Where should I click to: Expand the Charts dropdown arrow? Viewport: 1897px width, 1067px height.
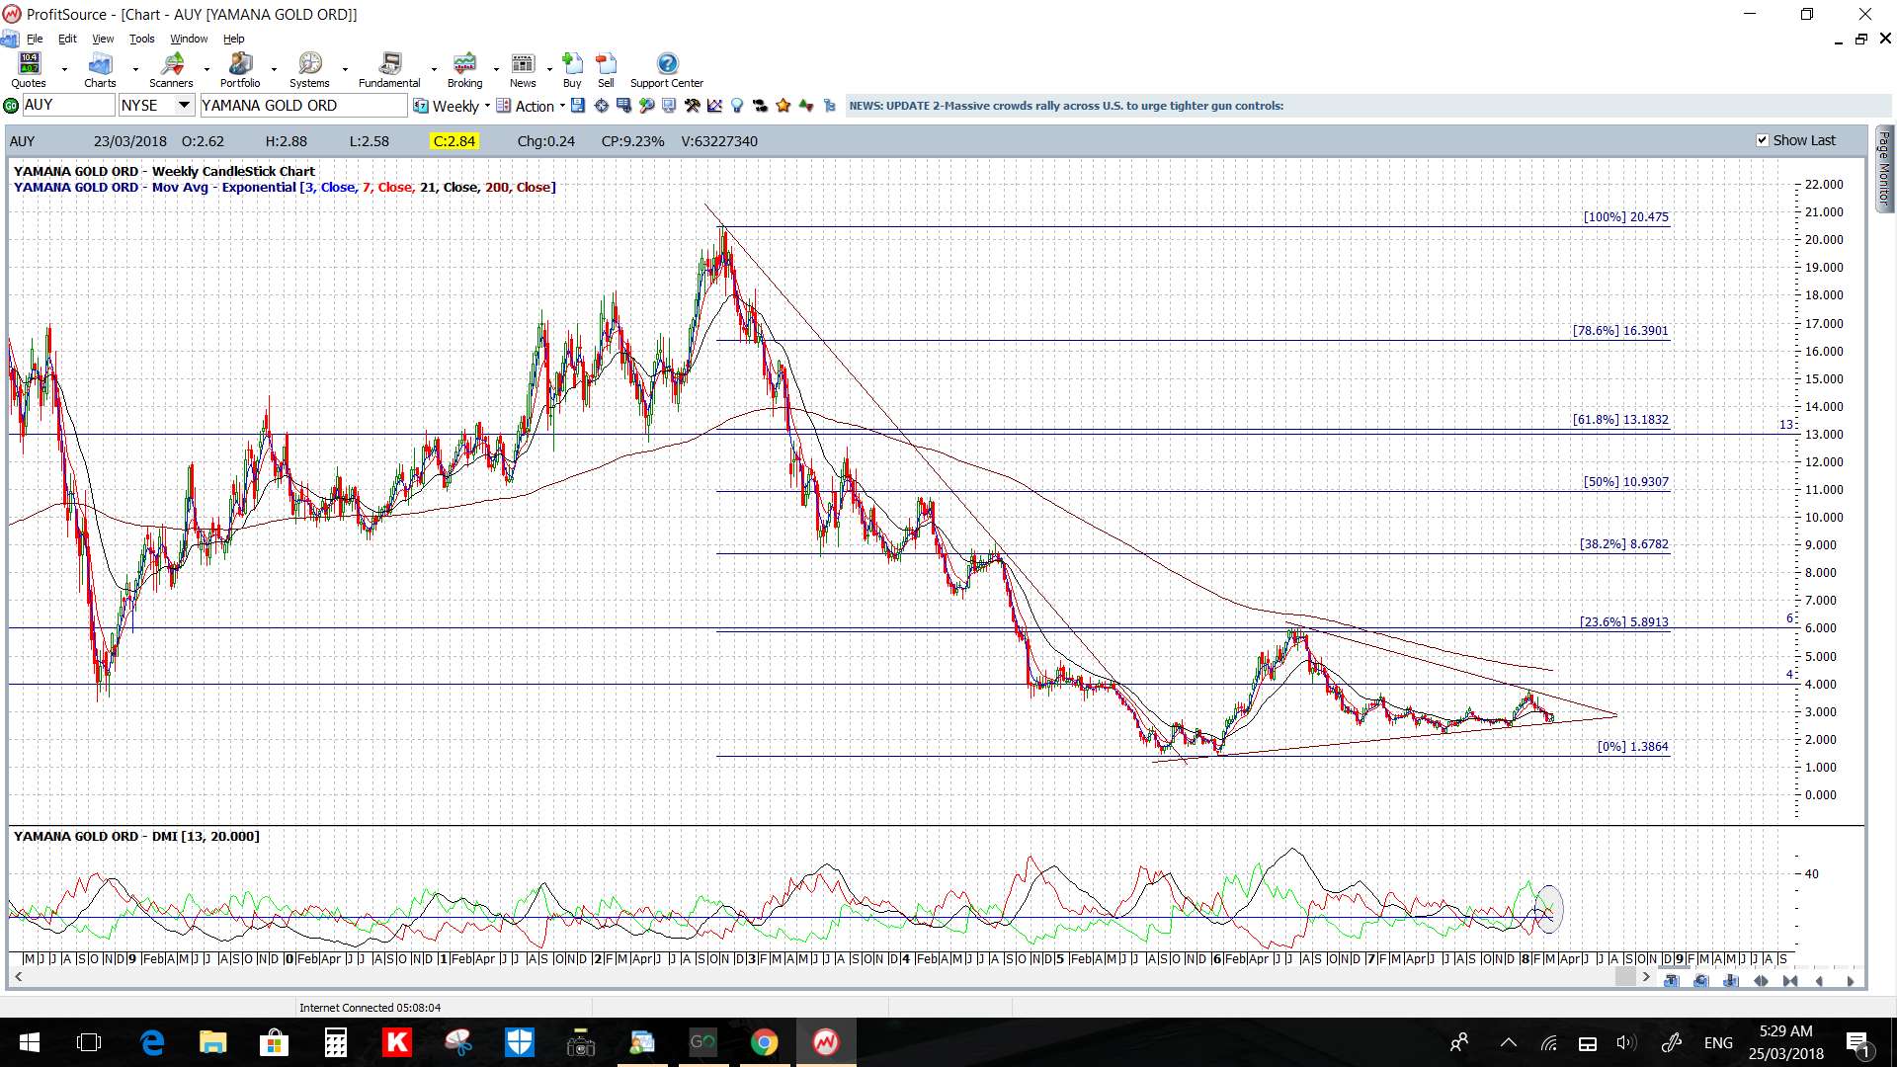coord(135,70)
